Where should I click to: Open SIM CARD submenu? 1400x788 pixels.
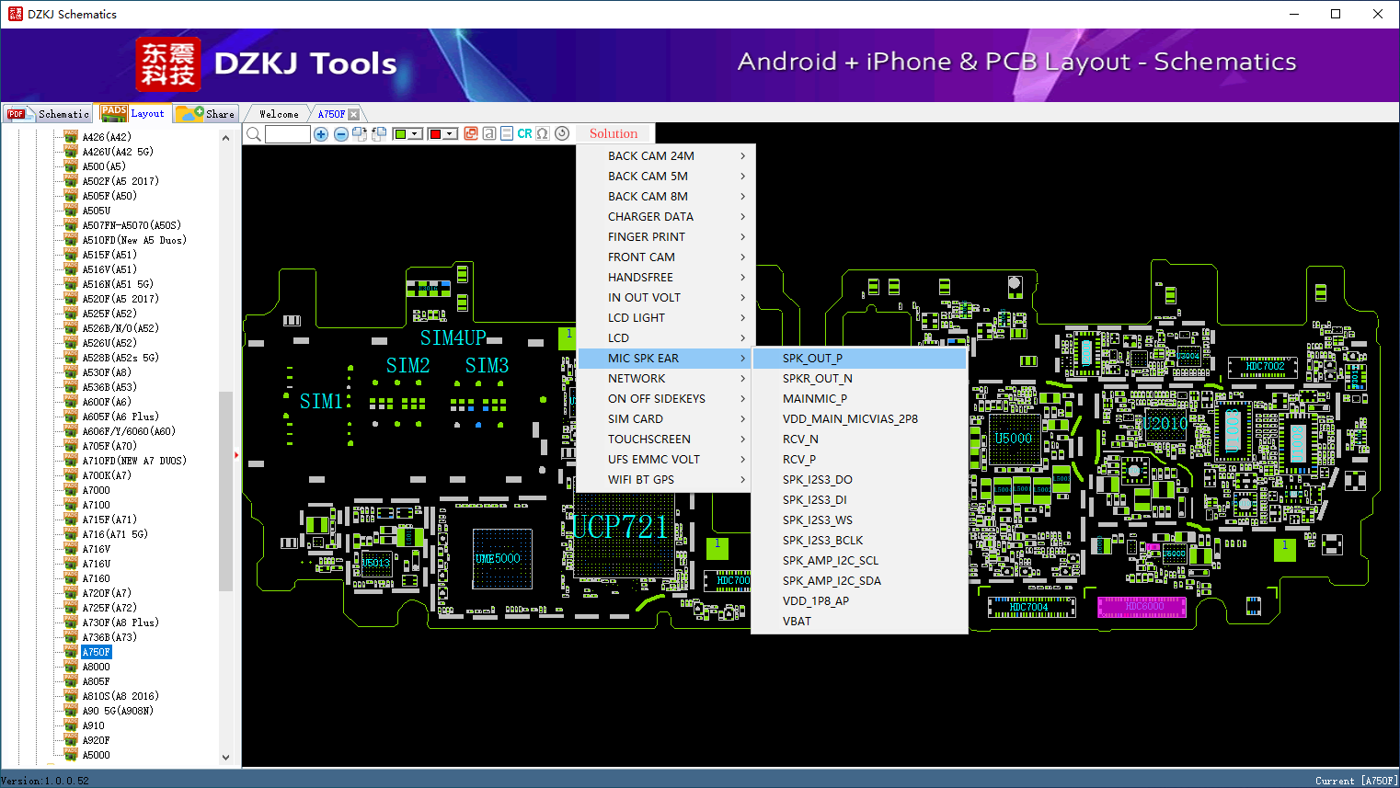click(667, 419)
